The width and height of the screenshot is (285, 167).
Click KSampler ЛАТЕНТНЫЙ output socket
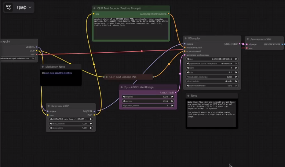tap(239, 44)
